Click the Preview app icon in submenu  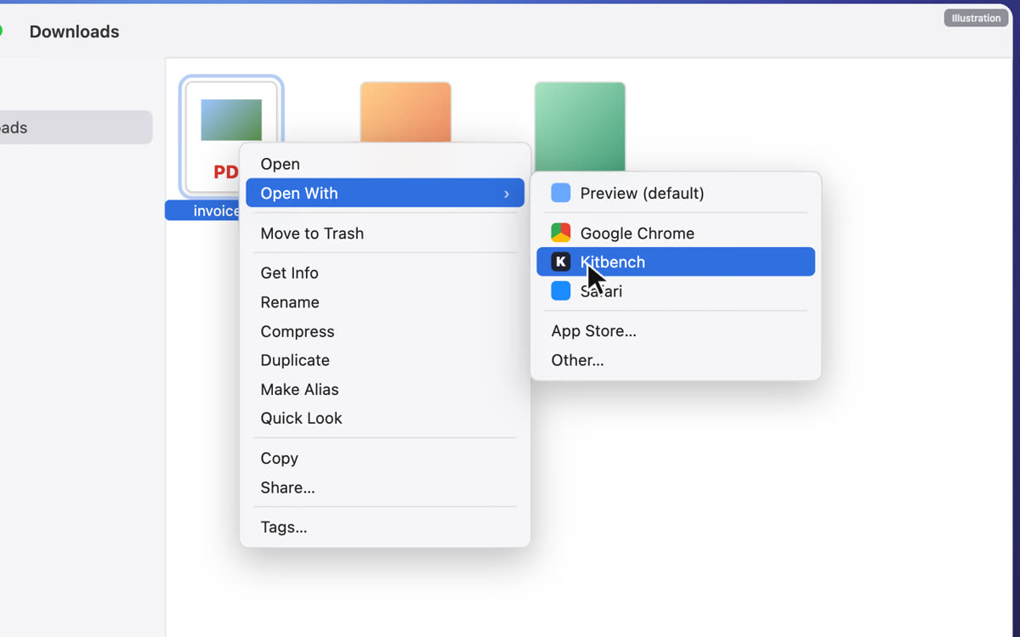[x=561, y=193]
